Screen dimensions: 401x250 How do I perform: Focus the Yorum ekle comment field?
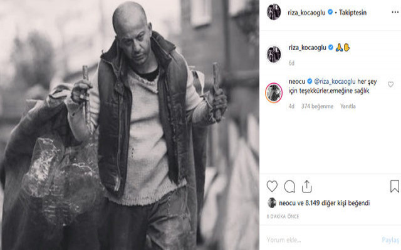322,240
